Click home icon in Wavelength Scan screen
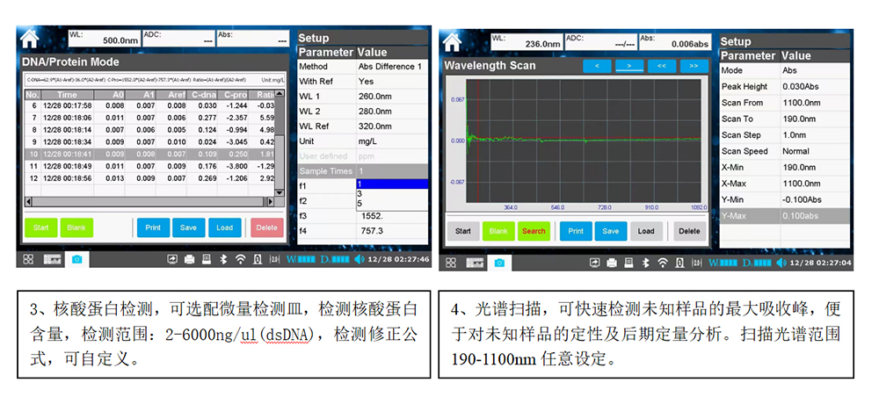 (x=453, y=40)
